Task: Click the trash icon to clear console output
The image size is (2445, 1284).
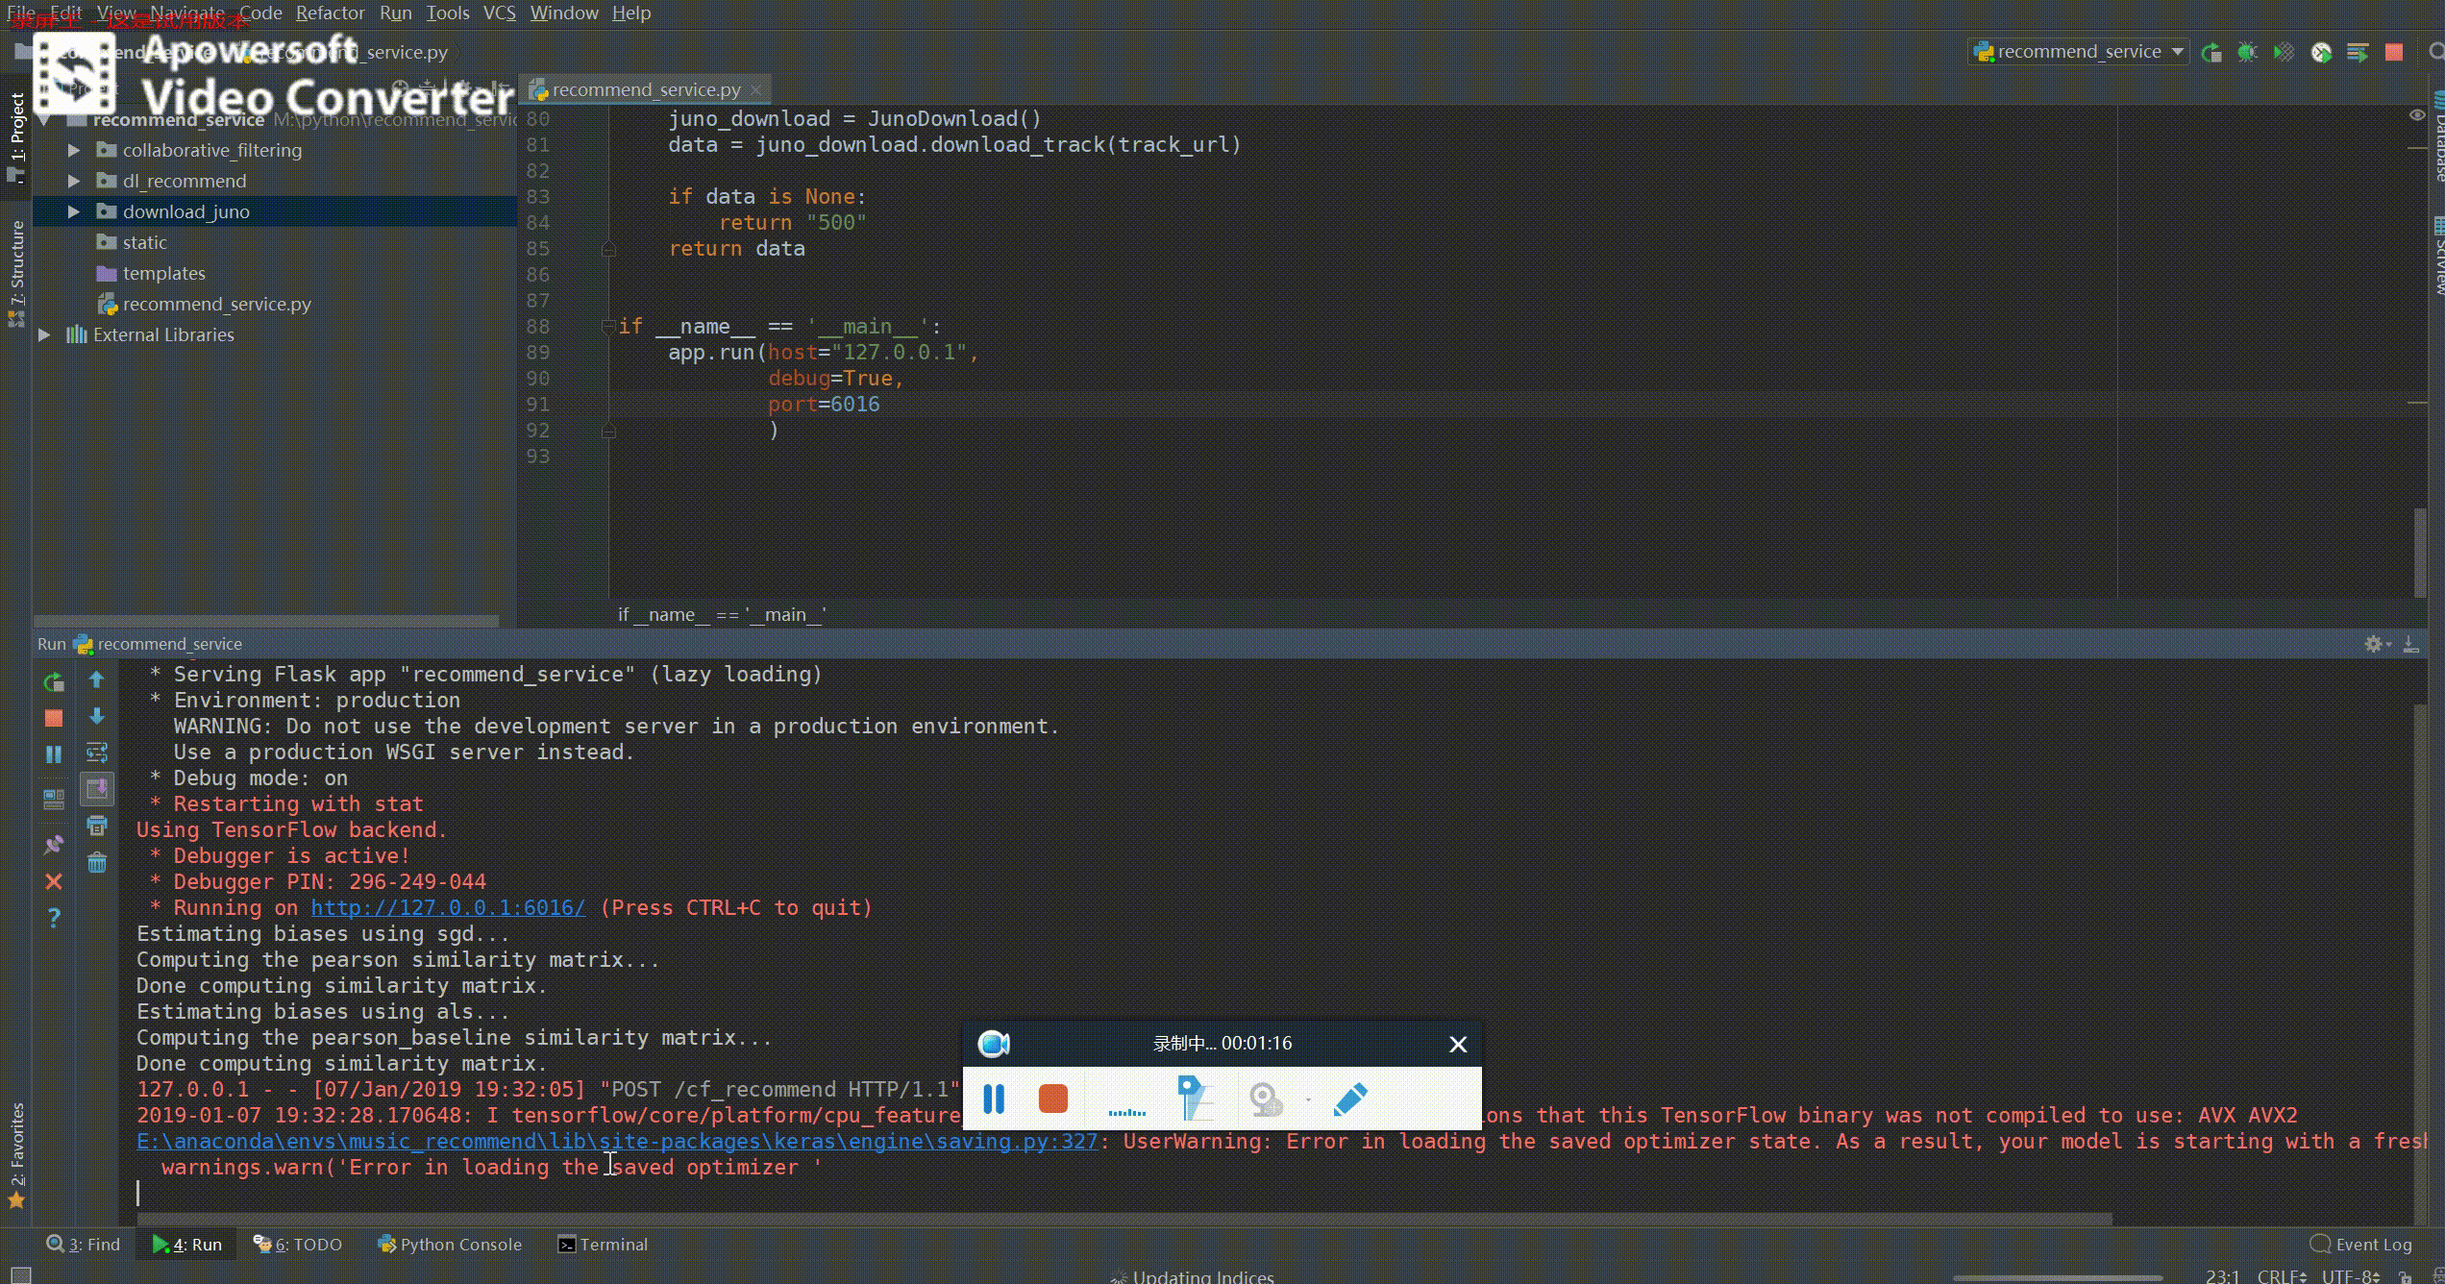Action: (x=97, y=863)
